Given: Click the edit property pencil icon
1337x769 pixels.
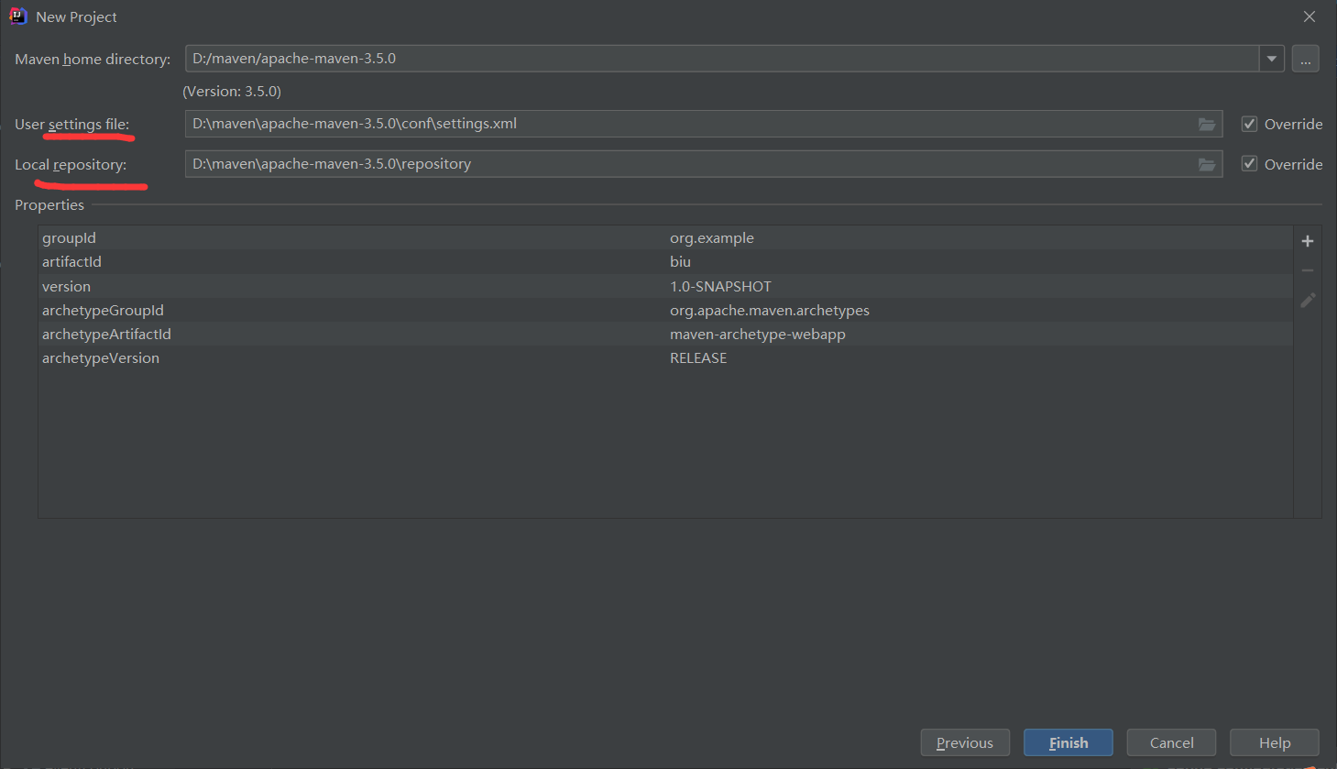Looking at the screenshot, I should (x=1308, y=300).
